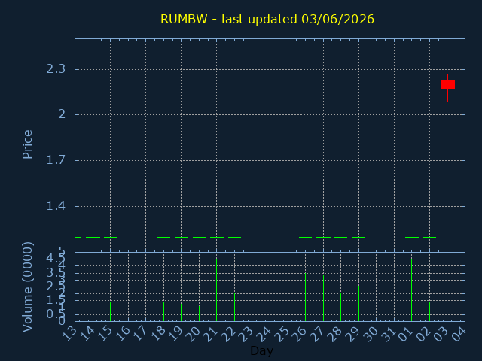Click the day tick label '01'
The image size is (482, 361).
407,333
